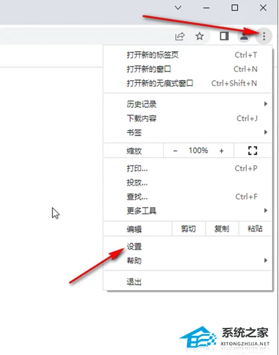Viewport: 279px width, 355px height.
Task: Bookmark this page with star icon
Action: pos(199,36)
